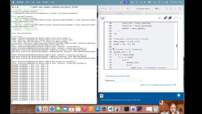Open Microsoft Teams in the Dock

(x=133, y=109)
